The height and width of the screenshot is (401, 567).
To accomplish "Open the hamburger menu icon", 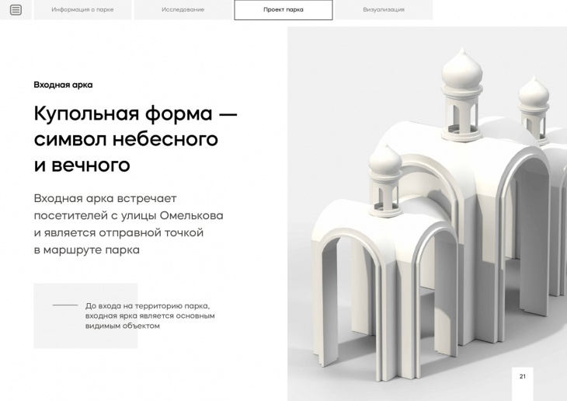I will tap(16, 10).
